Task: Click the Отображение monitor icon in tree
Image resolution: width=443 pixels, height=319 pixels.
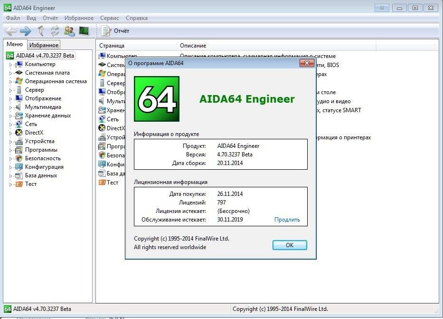Action: pyautogui.click(x=19, y=98)
